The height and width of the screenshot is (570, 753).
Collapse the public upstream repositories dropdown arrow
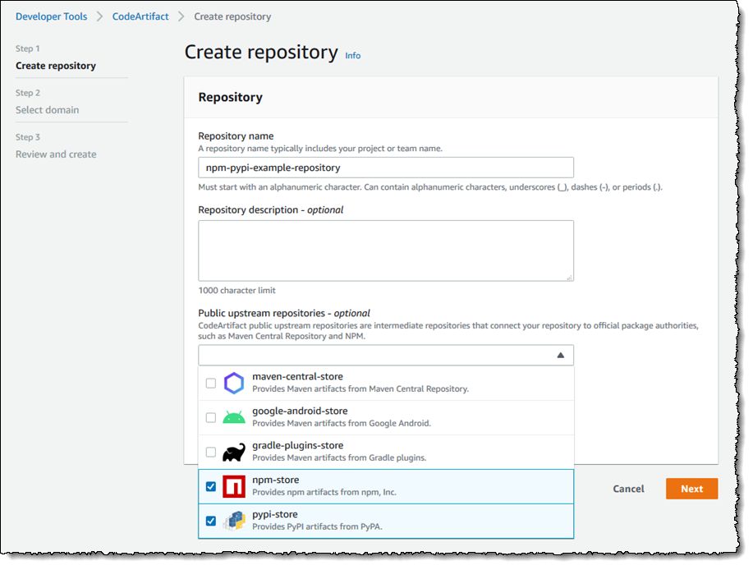560,356
